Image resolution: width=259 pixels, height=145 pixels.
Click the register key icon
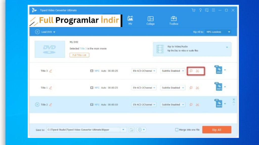pos(200,10)
